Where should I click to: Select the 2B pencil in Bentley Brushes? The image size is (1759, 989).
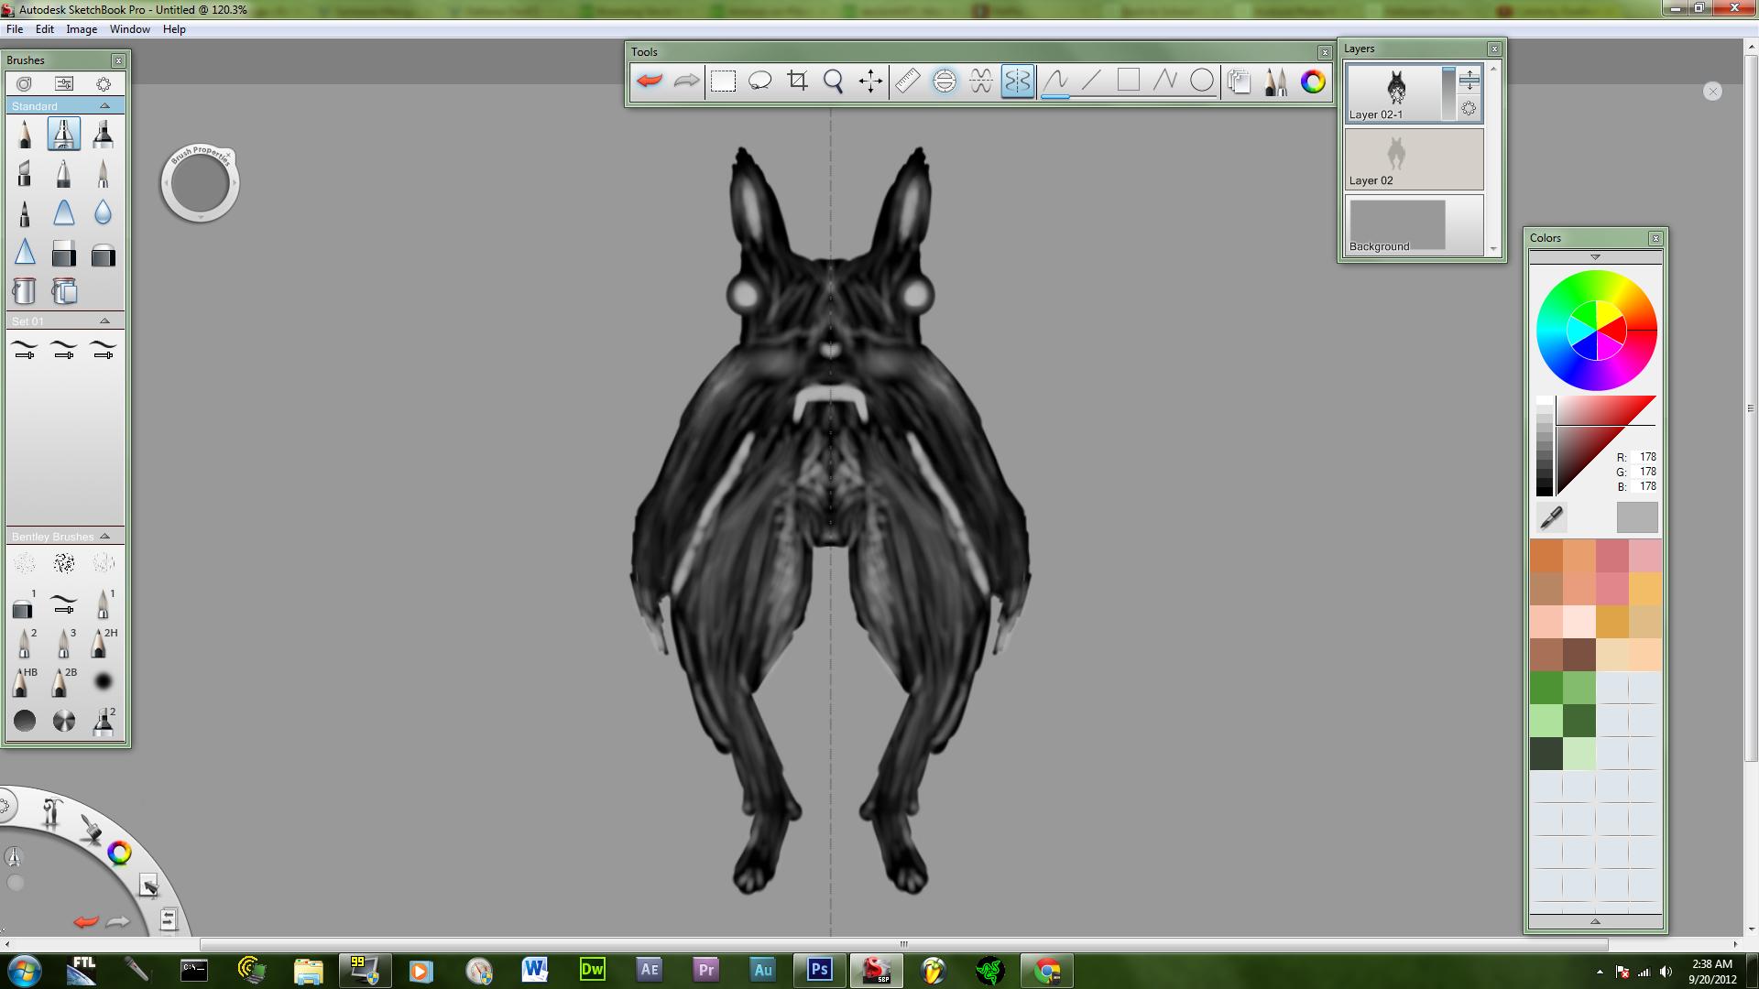64,682
